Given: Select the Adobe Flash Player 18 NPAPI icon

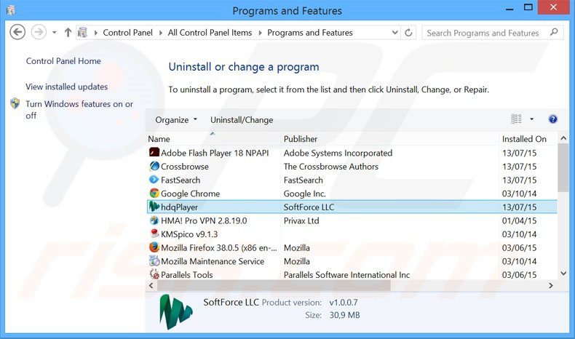Looking at the screenshot, I should tap(154, 152).
